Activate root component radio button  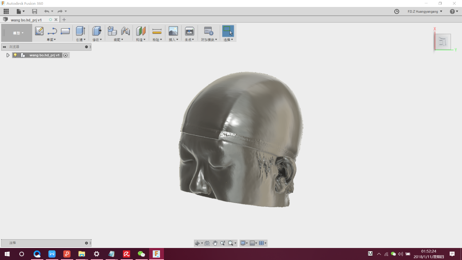[66, 55]
